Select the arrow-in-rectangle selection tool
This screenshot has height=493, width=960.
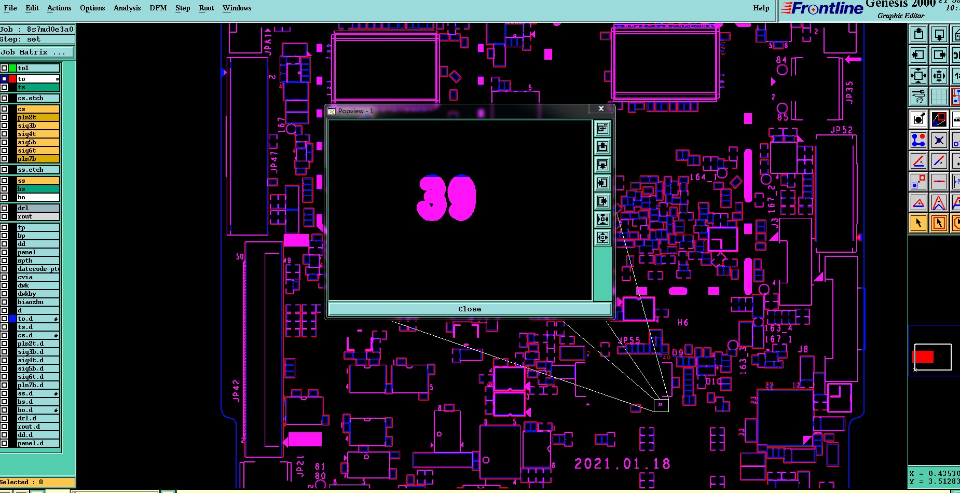tap(939, 223)
